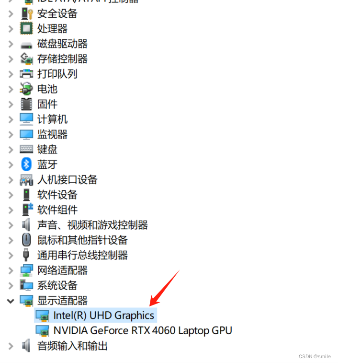Click the Intel(R) UHD Graphics icon
The image size is (338, 363).
42,316
